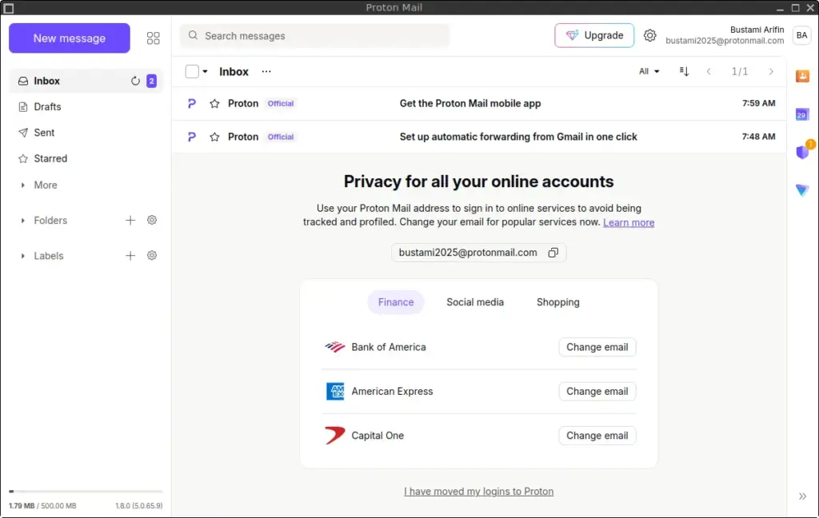Select the Finance tab
This screenshot has height=518, width=819.
click(395, 302)
